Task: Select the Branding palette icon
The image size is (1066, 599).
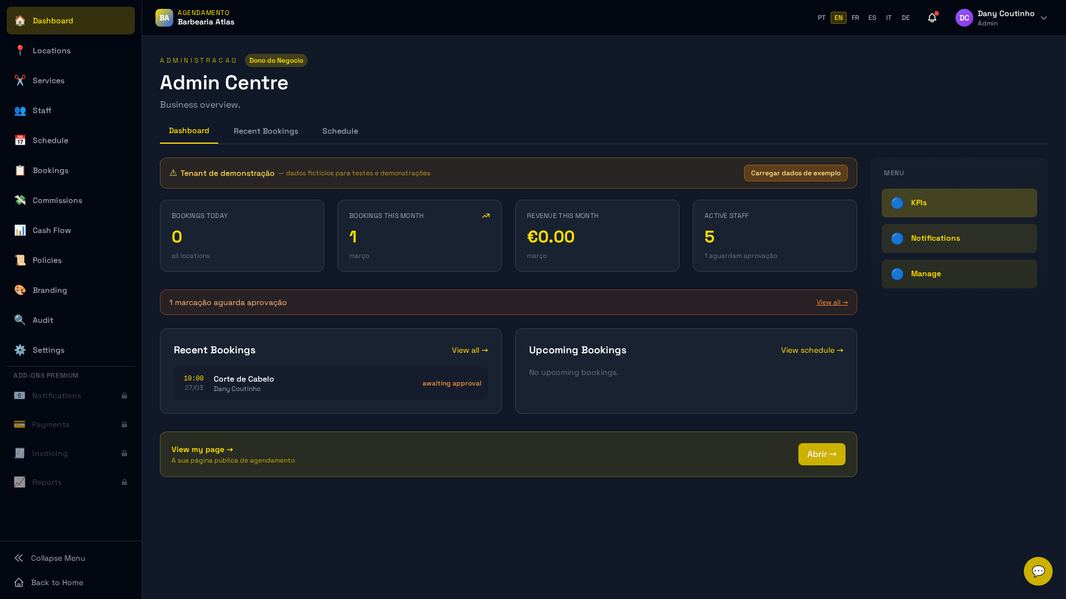Action: (20, 290)
